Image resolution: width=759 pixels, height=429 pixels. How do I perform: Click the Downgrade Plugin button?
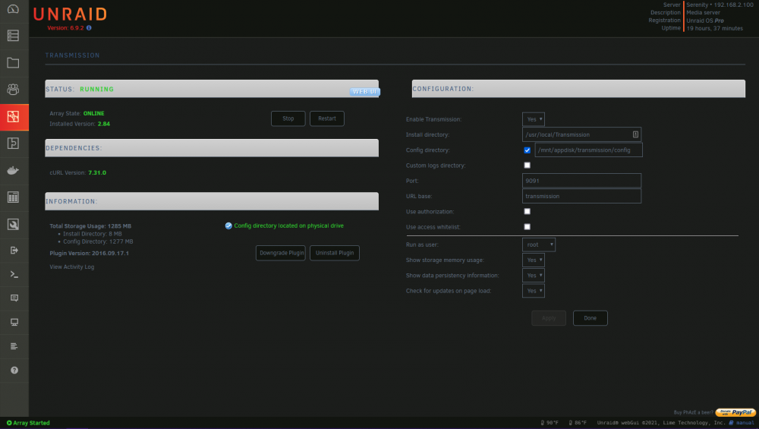(281, 253)
